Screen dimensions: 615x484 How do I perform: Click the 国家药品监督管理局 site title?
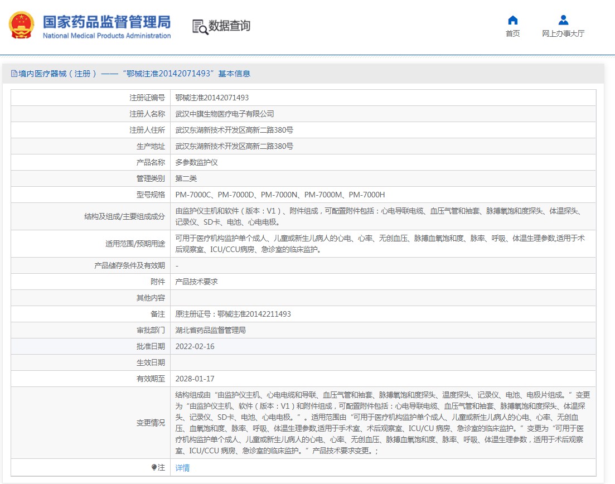point(106,22)
